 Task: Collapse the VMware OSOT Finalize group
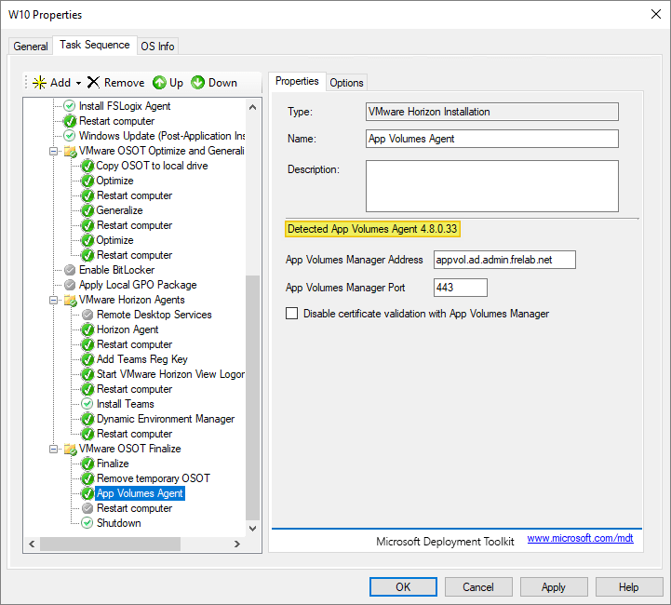[x=55, y=449]
